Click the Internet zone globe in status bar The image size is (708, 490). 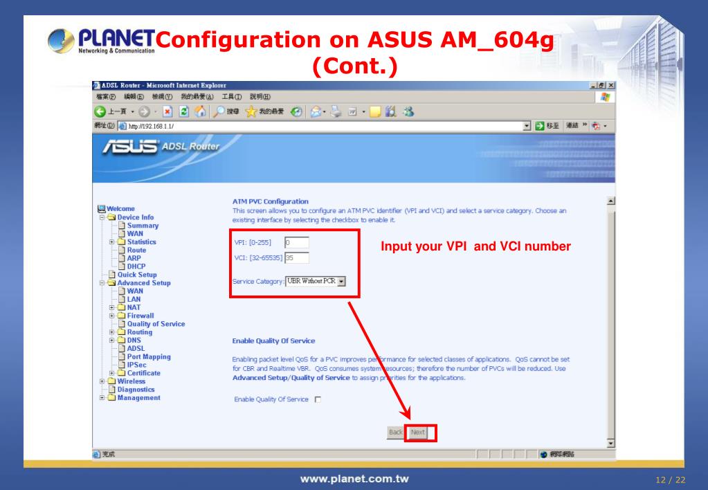544,454
